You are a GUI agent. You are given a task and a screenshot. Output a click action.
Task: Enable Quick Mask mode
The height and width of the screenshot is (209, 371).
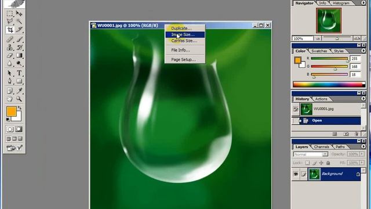(x=19, y=129)
